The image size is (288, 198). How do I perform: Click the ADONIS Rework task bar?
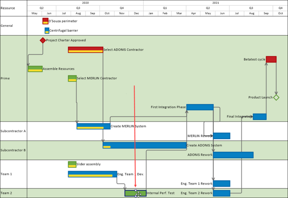[233, 155]
